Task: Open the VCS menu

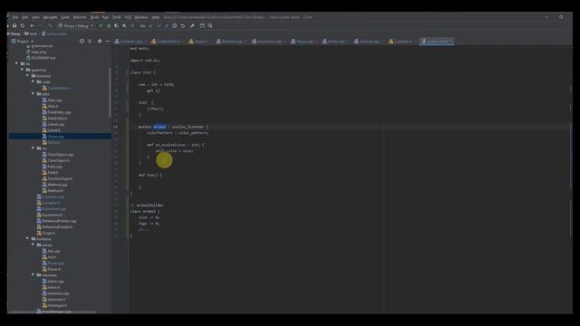Action: click(128, 17)
